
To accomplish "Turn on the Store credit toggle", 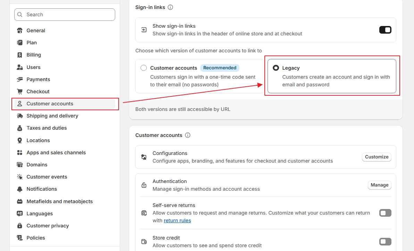I will click(x=385, y=242).
